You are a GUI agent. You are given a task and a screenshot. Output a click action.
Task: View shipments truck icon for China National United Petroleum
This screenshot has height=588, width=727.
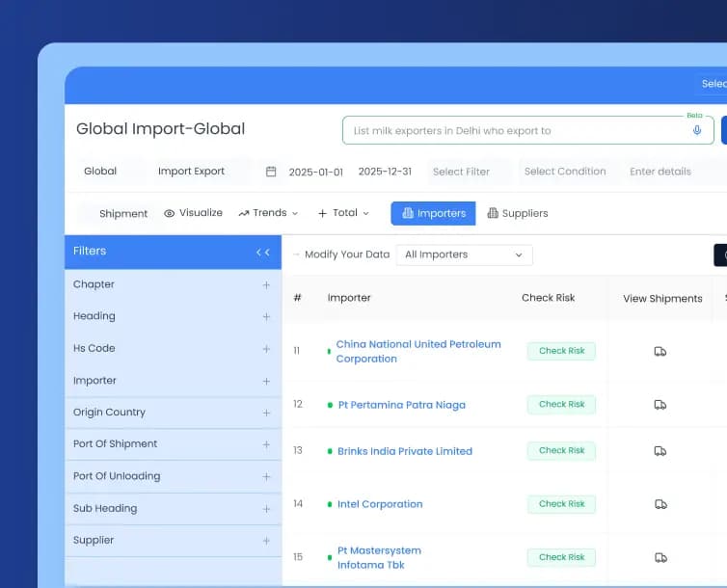coord(660,351)
